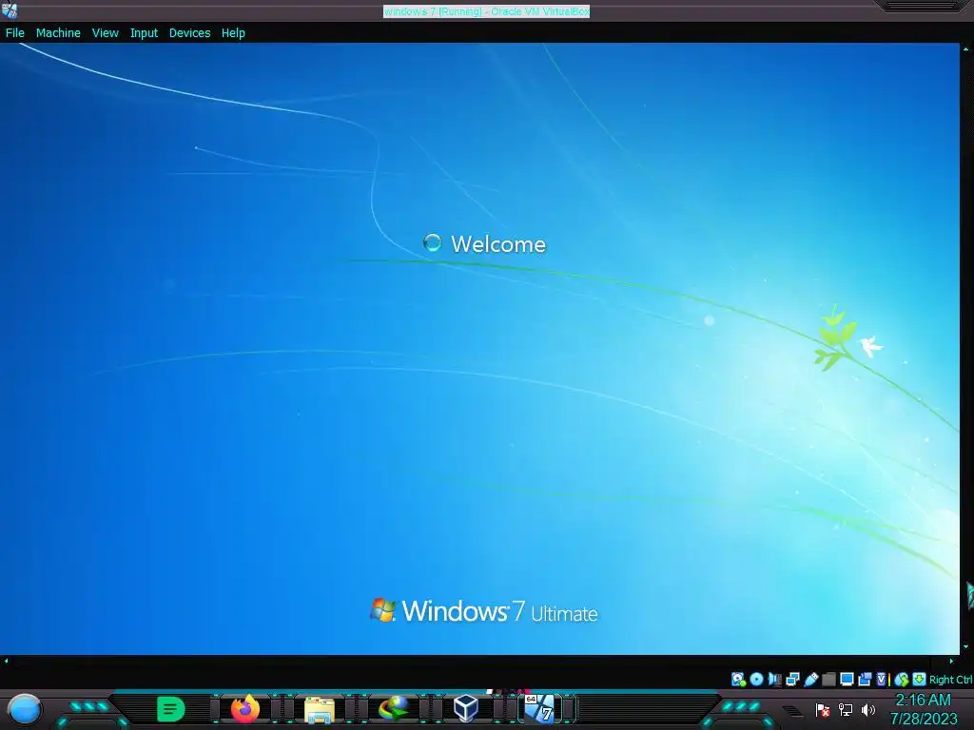Click the clock showing 2:16 AM

tap(923, 700)
